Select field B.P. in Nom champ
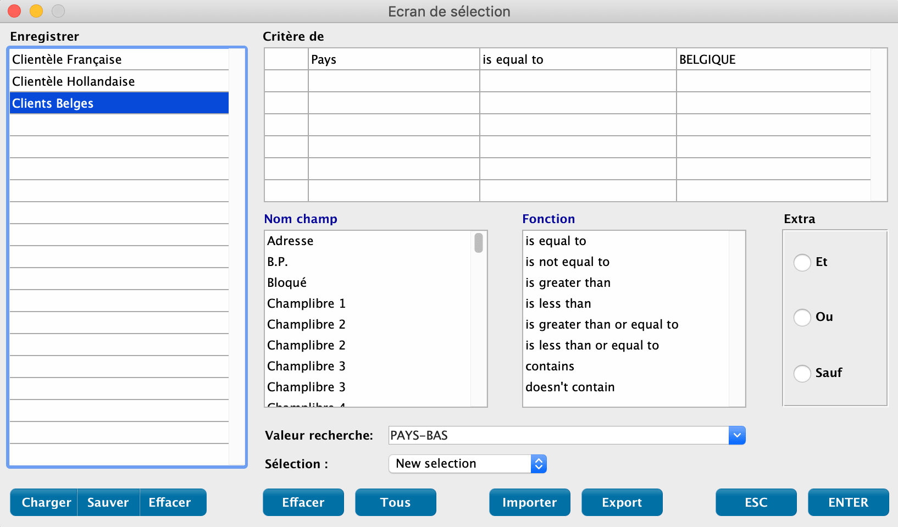Screen dimensions: 898x527 point(368,262)
